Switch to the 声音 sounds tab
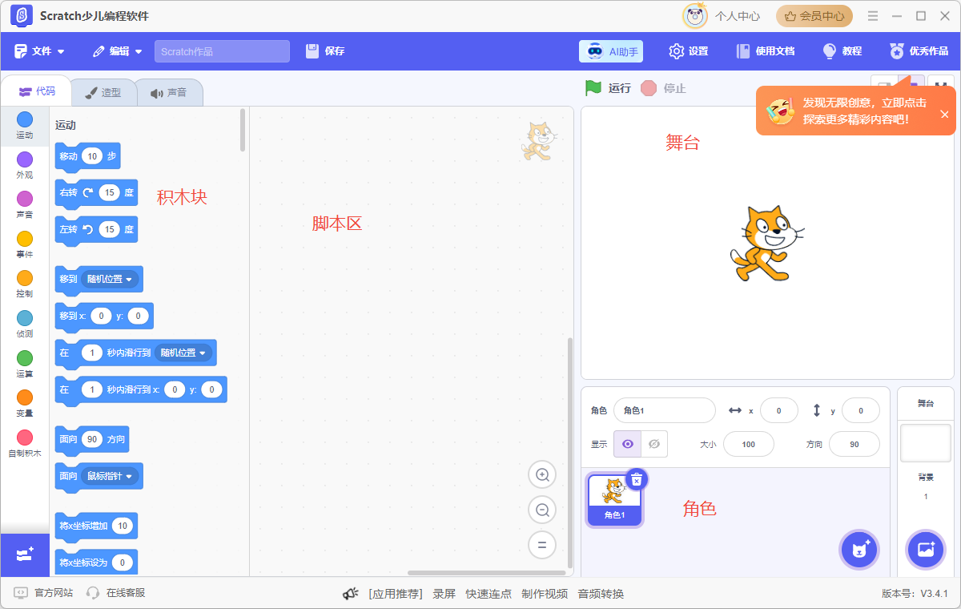 tap(168, 92)
